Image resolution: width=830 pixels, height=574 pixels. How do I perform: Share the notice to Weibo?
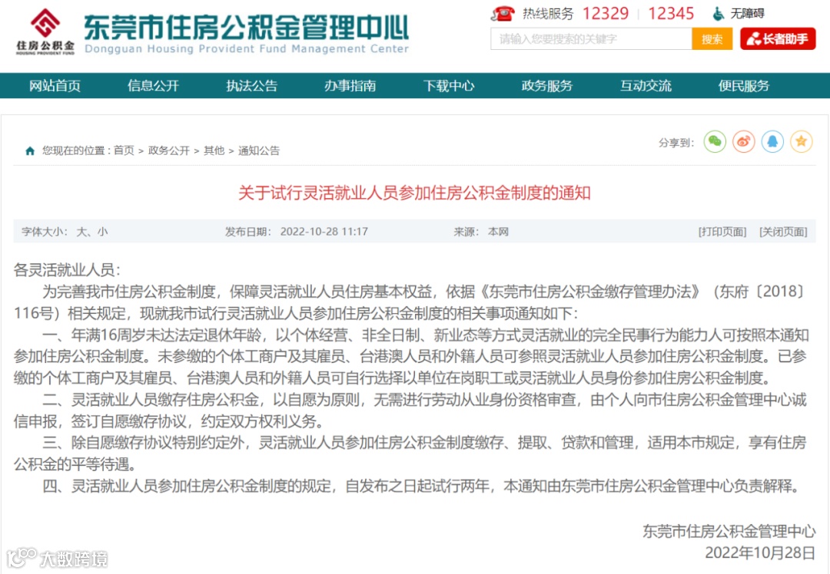tap(744, 142)
